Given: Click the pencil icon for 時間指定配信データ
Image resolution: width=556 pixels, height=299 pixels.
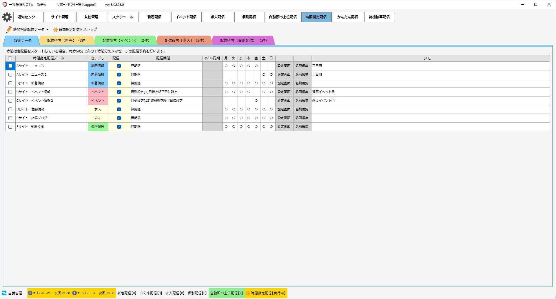Looking at the screenshot, I should click(9, 29).
